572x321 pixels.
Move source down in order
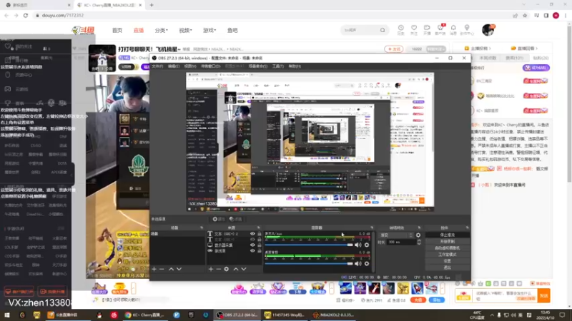pyautogui.click(x=244, y=269)
